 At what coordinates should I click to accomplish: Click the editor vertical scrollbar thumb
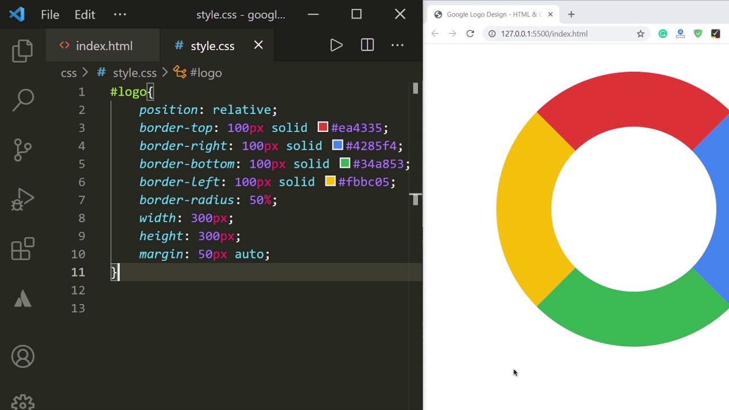(x=415, y=88)
